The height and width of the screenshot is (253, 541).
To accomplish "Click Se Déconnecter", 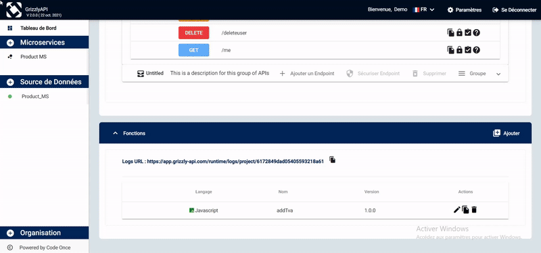I will click(515, 10).
